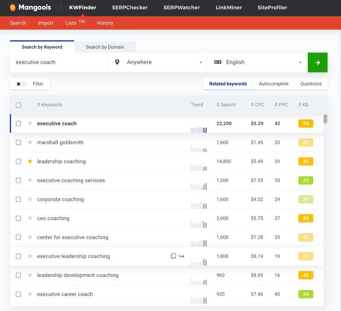View trend chart for executive career coach
The height and width of the screenshot is (311, 341).
click(199, 300)
